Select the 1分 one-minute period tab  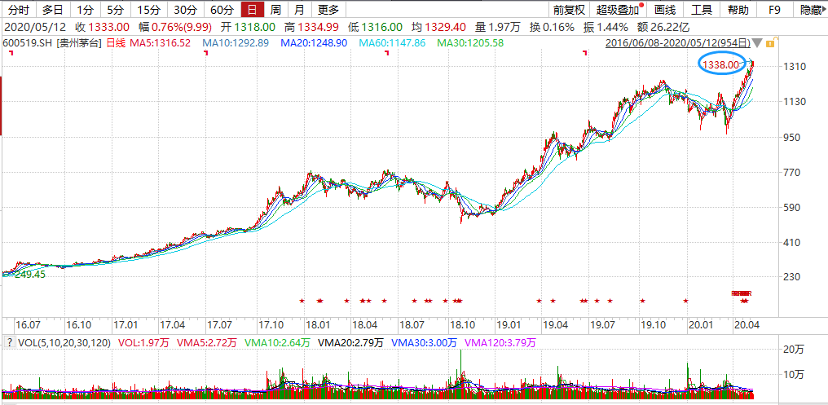(x=85, y=10)
